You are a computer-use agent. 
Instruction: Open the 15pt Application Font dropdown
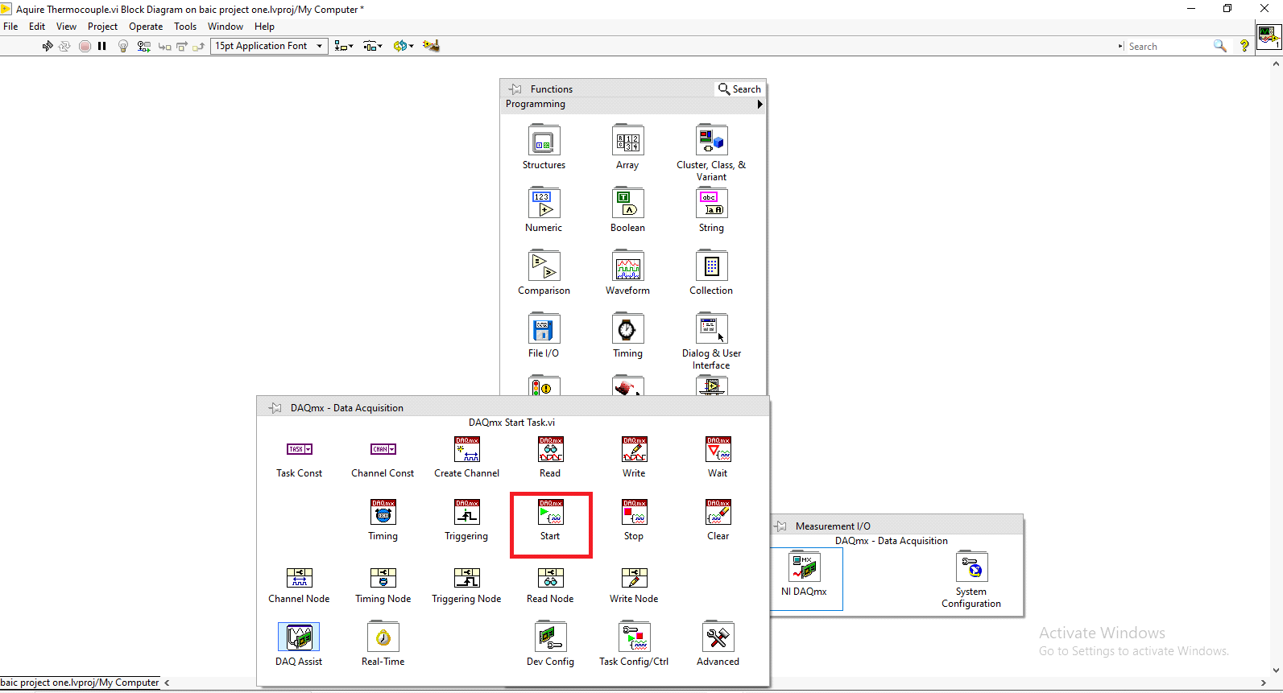tap(270, 46)
